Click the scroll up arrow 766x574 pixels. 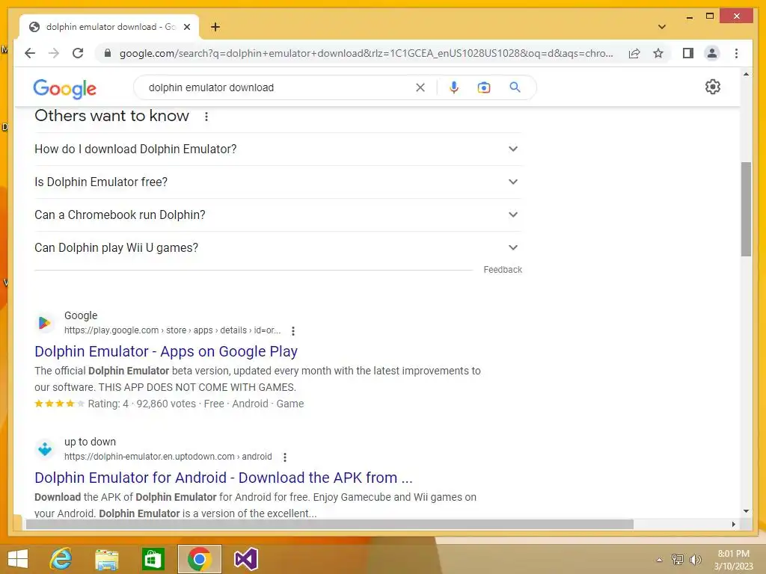(x=746, y=74)
